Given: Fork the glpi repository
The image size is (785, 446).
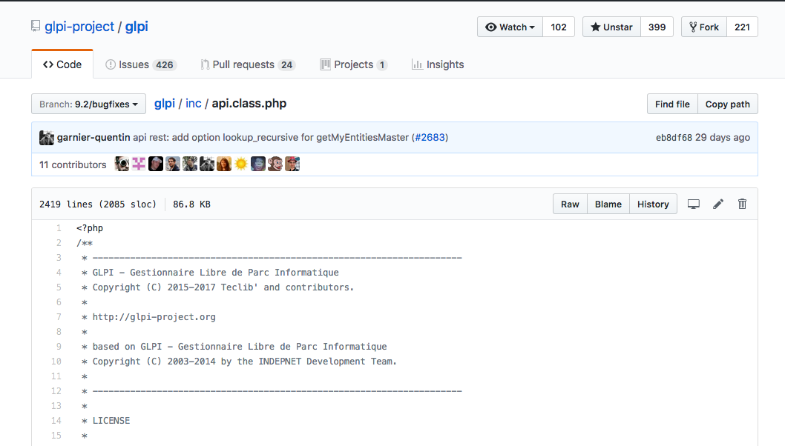Looking at the screenshot, I should coord(704,27).
